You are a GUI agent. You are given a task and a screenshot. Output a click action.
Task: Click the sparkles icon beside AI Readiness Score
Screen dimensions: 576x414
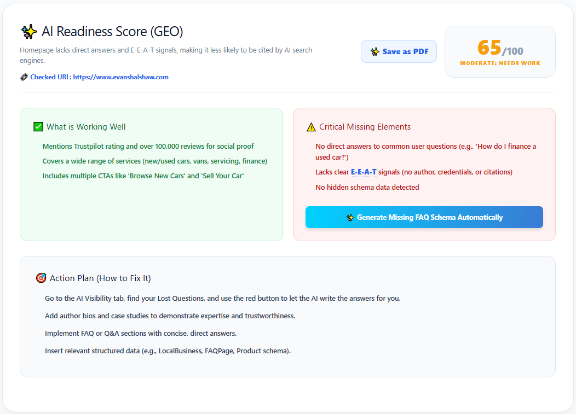pyautogui.click(x=29, y=32)
